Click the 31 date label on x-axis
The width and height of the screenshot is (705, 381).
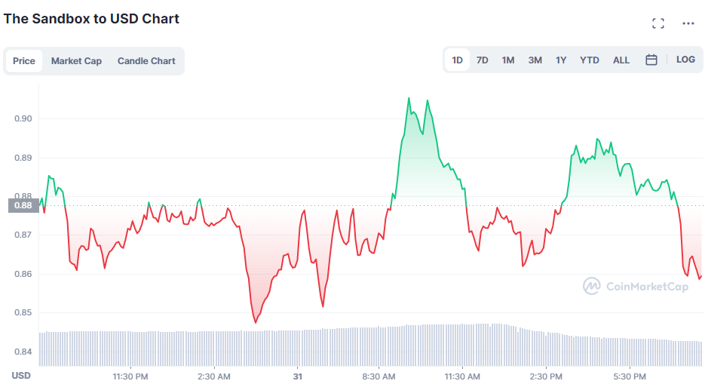[x=298, y=376]
